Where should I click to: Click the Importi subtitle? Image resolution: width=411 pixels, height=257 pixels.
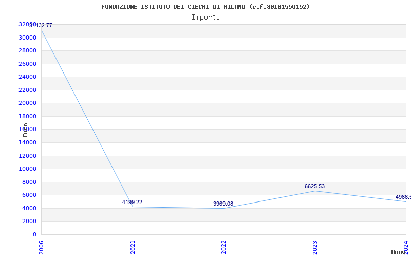tap(206, 17)
